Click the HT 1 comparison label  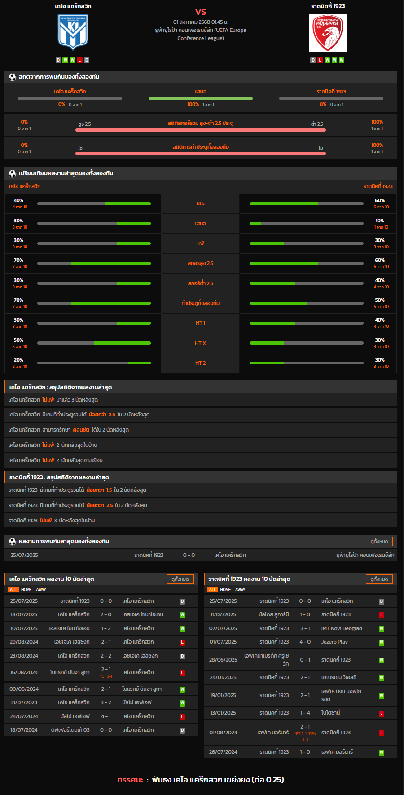[201, 323]
